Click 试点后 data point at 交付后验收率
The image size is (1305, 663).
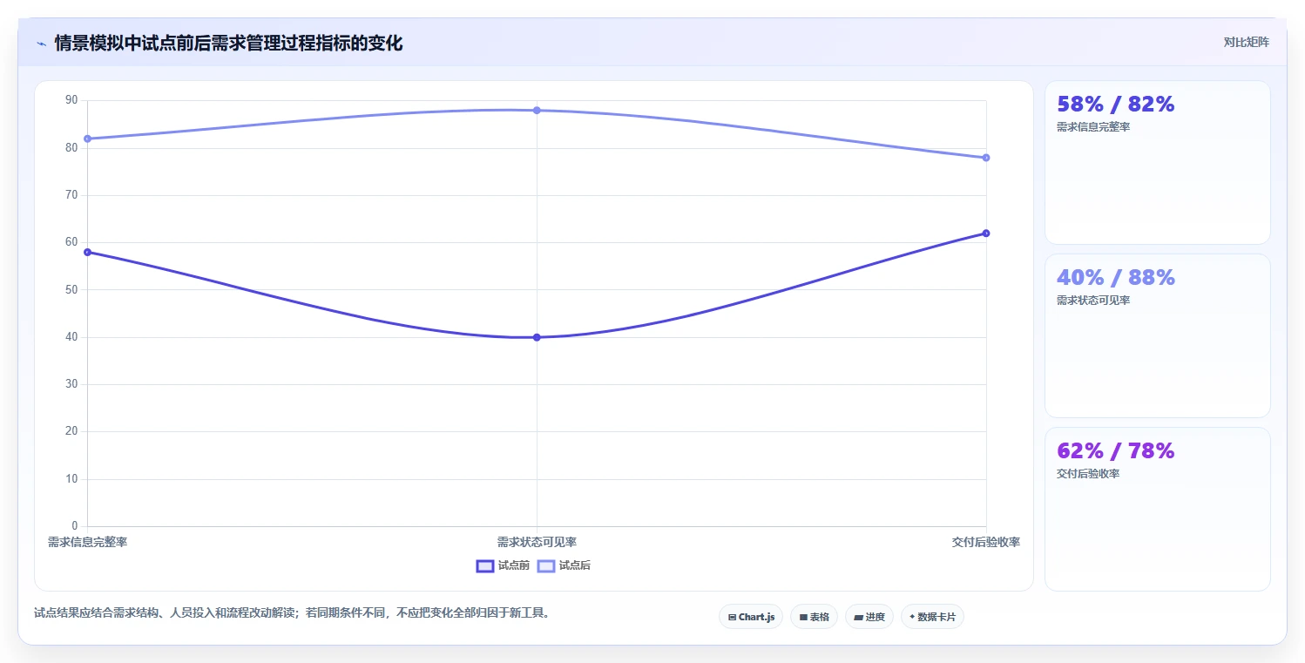(986, 158)
